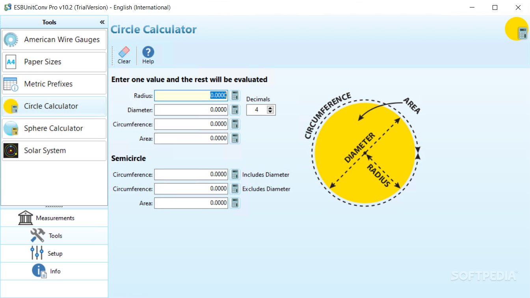
Task: Click the Tools wrench and screwdriver icon
Action: (x=38, y=235)
